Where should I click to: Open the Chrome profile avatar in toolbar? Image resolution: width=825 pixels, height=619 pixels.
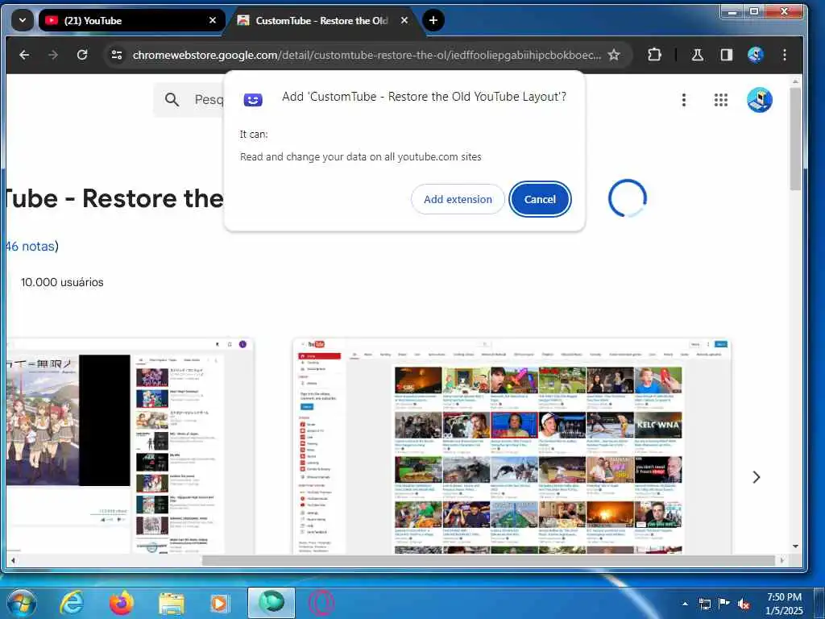coord(756,55)
